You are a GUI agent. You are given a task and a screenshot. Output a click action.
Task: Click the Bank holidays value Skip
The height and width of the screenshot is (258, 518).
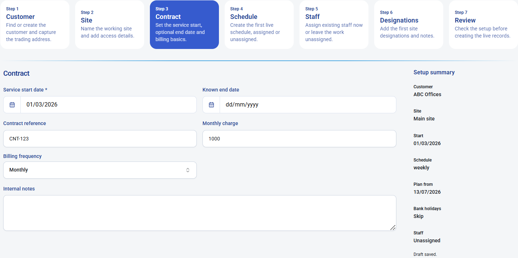(x=418, y=217)
